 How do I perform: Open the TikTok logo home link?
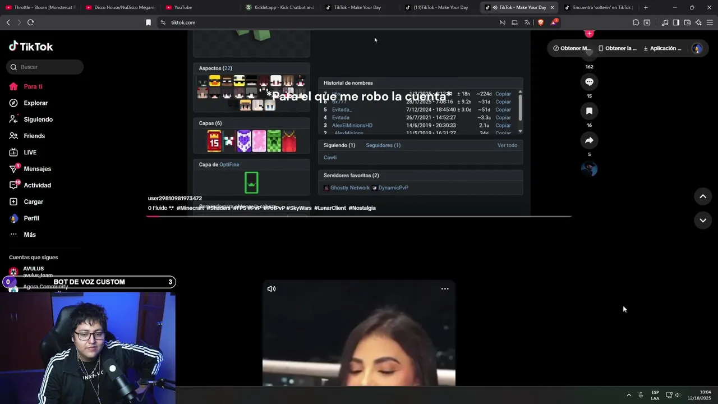[31, 47]
